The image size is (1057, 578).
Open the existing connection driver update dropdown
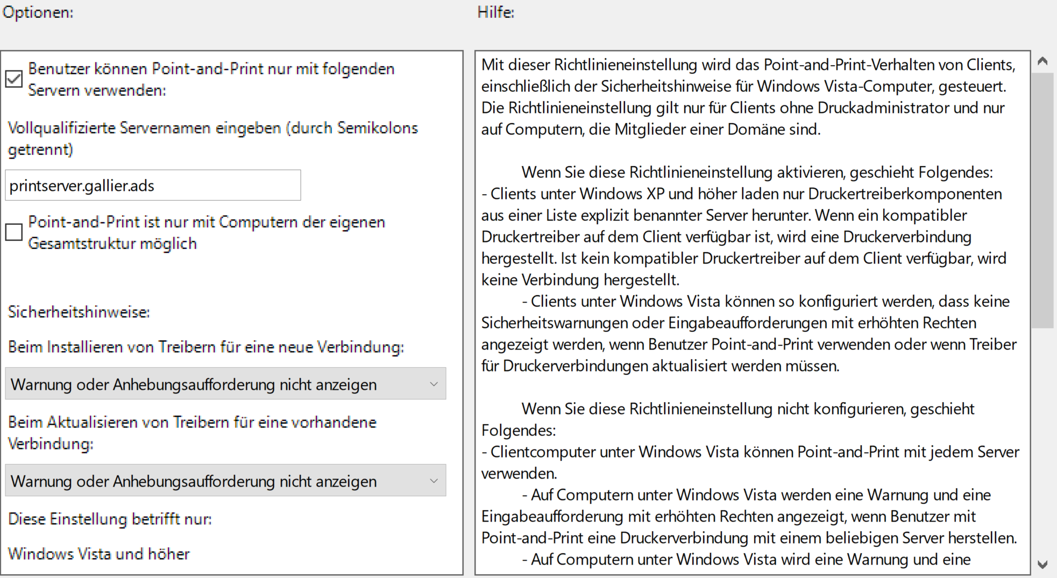pos(225,481)
